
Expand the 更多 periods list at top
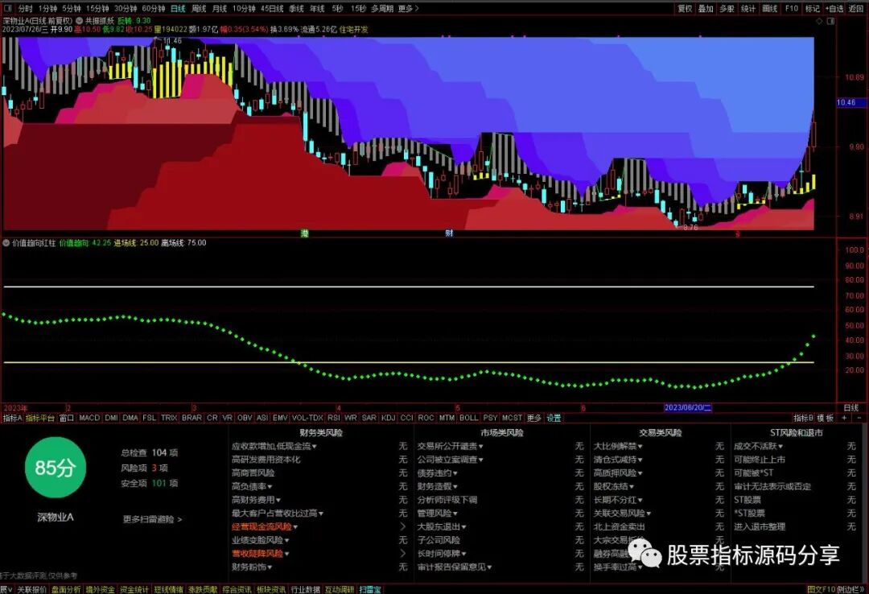coord(409,8)
